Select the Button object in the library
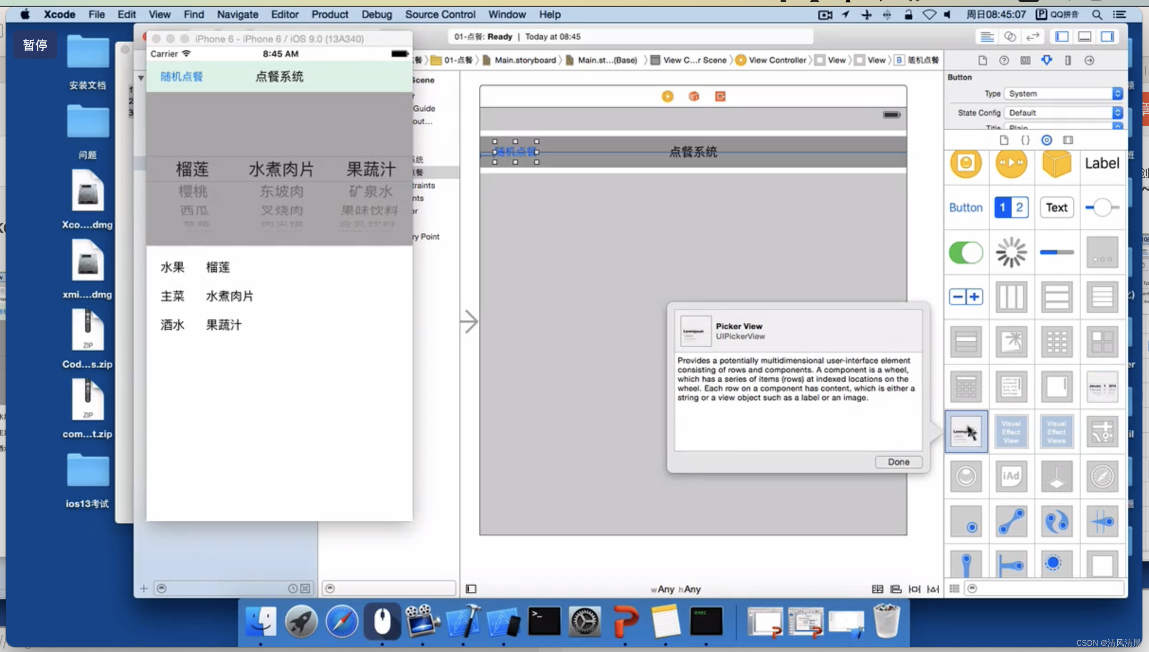Viewport: 1149px width, 652px height. [966, 208]
